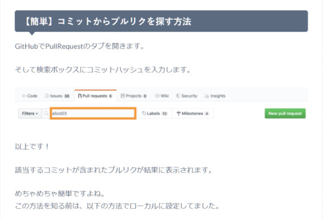Image resolution: width=323 pixels, height=219 pixels.
Task: Click the text GitHubでPullRequestのタブを開きます。
Action: point(80,46)
